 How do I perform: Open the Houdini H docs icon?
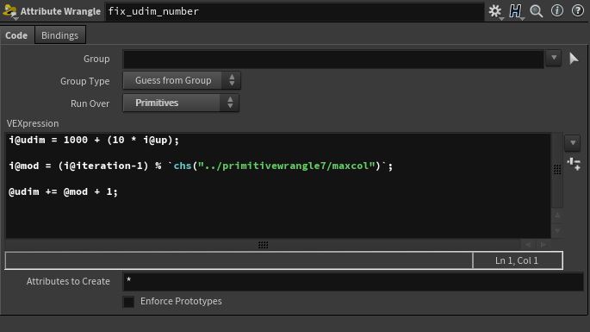[516, 11]
